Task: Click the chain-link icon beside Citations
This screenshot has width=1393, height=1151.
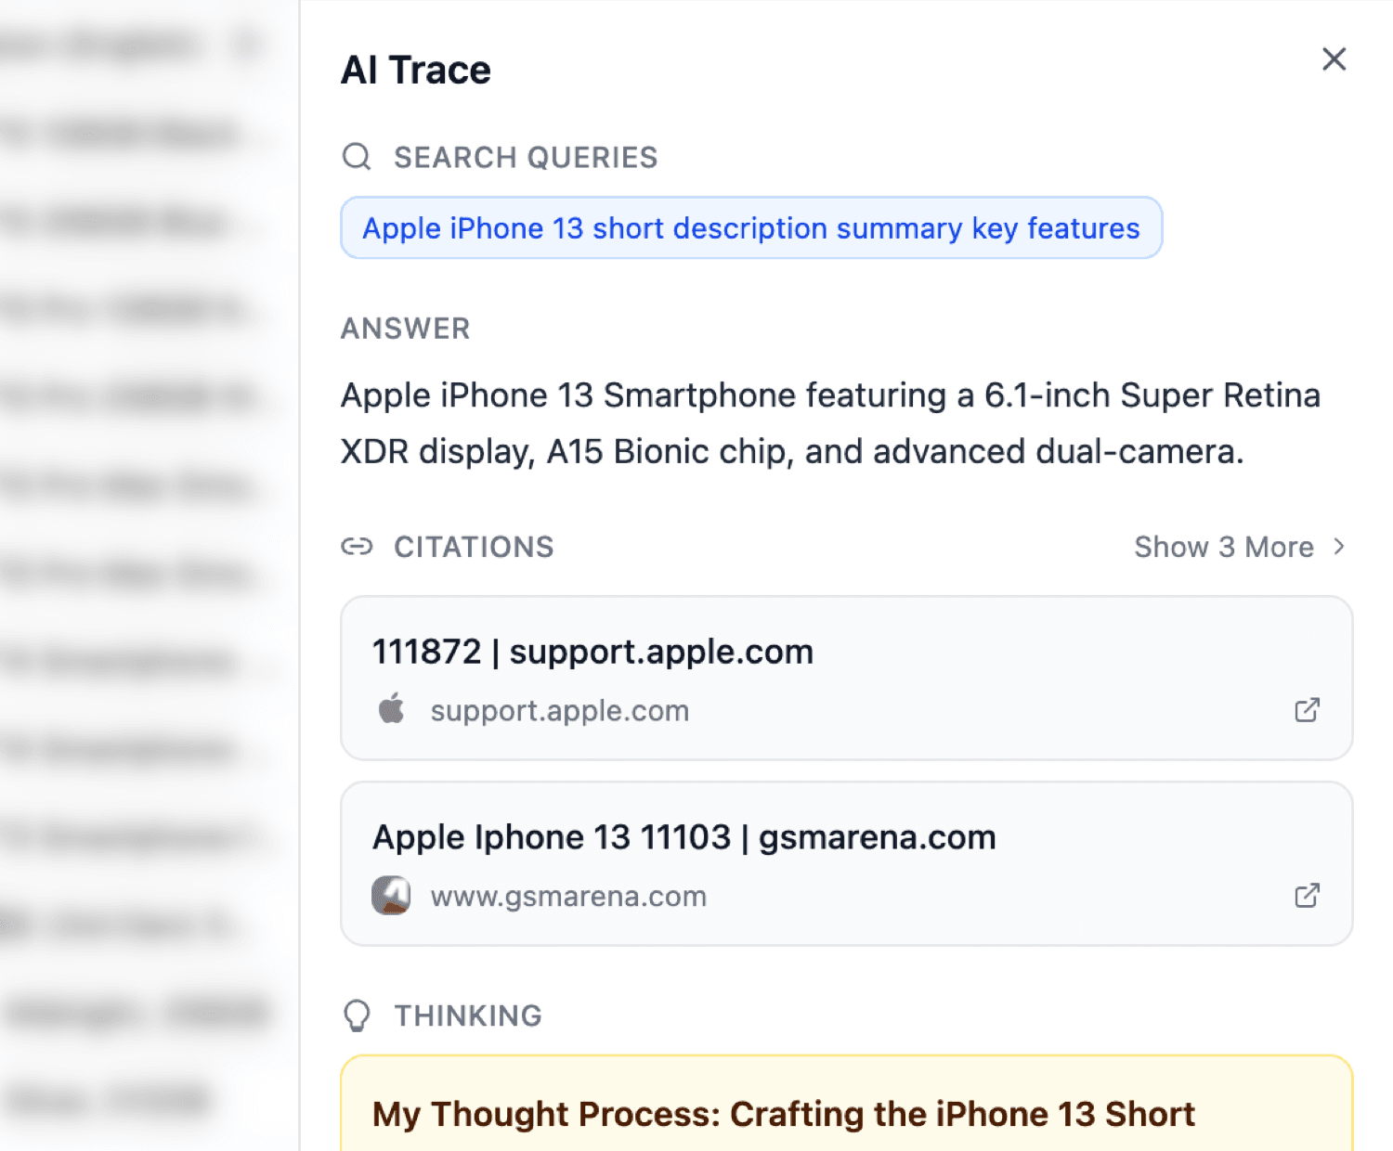Action: [357, 547]
